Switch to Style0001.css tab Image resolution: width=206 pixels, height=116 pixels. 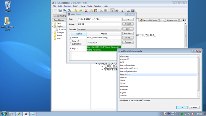[172, 20]
